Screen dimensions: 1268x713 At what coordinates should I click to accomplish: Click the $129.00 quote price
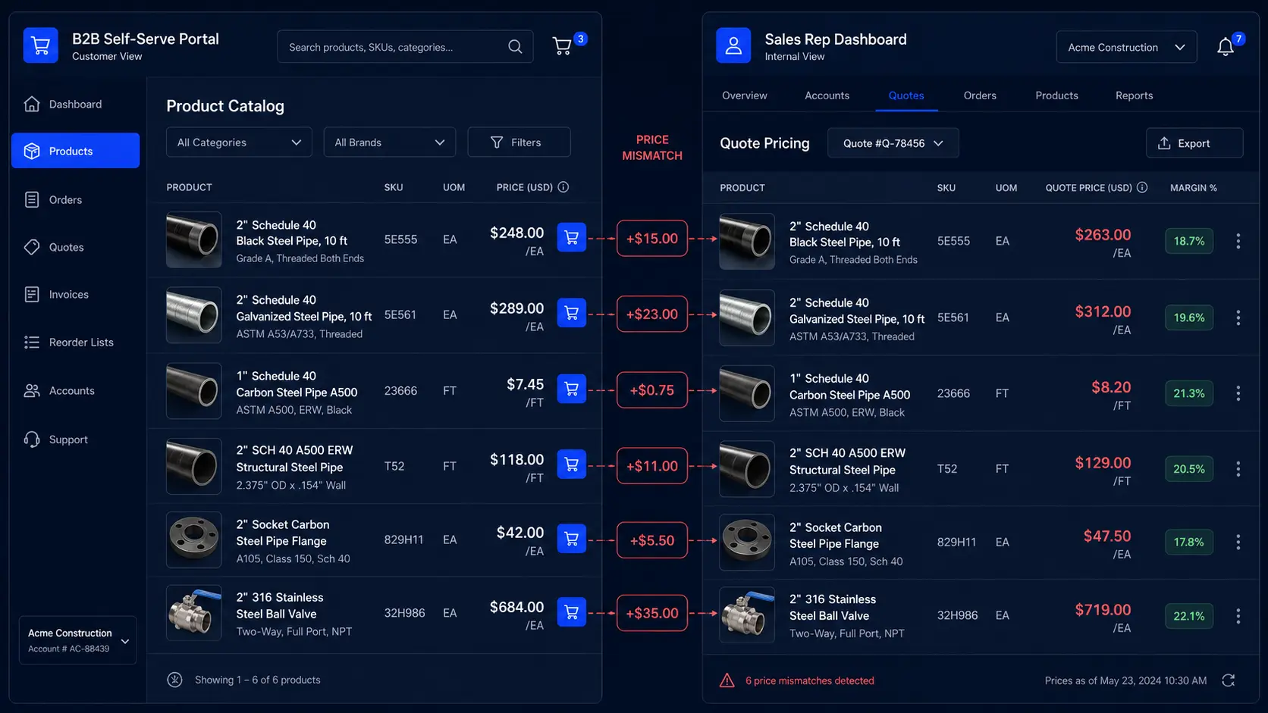pos(1103,463)
